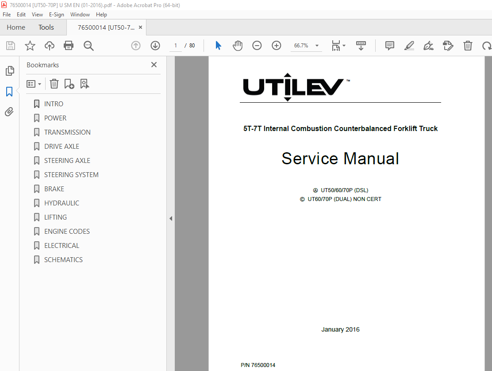
Task: Open the Window menu
Action: tap(80, 15)
